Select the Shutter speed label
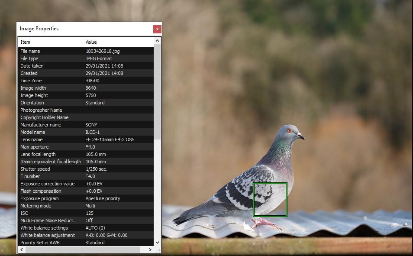The image size is (413, 256). (x=35, y=169)
